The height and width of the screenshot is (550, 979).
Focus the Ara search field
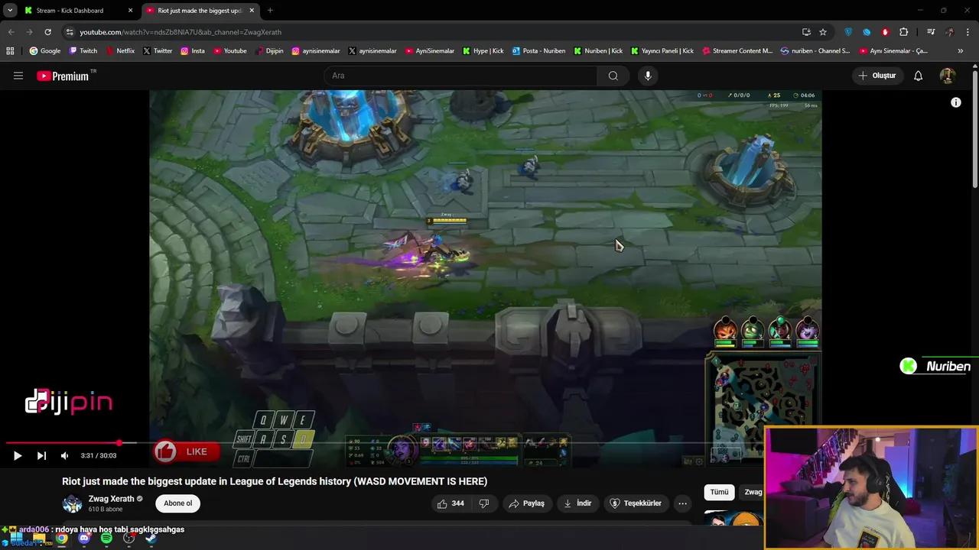(x=461, y=76)
